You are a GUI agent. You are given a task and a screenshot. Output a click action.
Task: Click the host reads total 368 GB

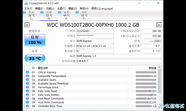pos(151,31)
